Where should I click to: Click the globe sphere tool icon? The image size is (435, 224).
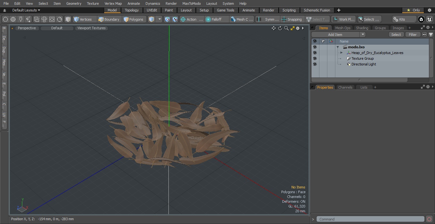coord(13,19)
